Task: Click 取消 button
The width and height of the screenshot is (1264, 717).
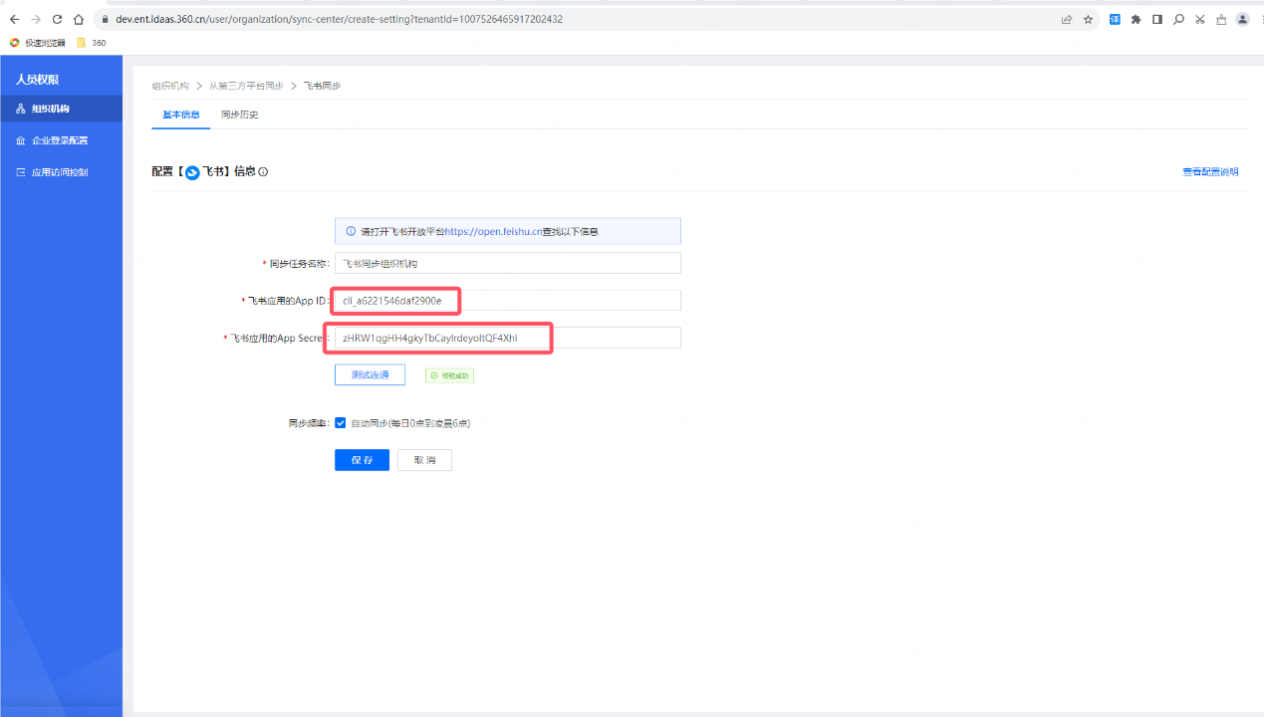Action: 424,460
